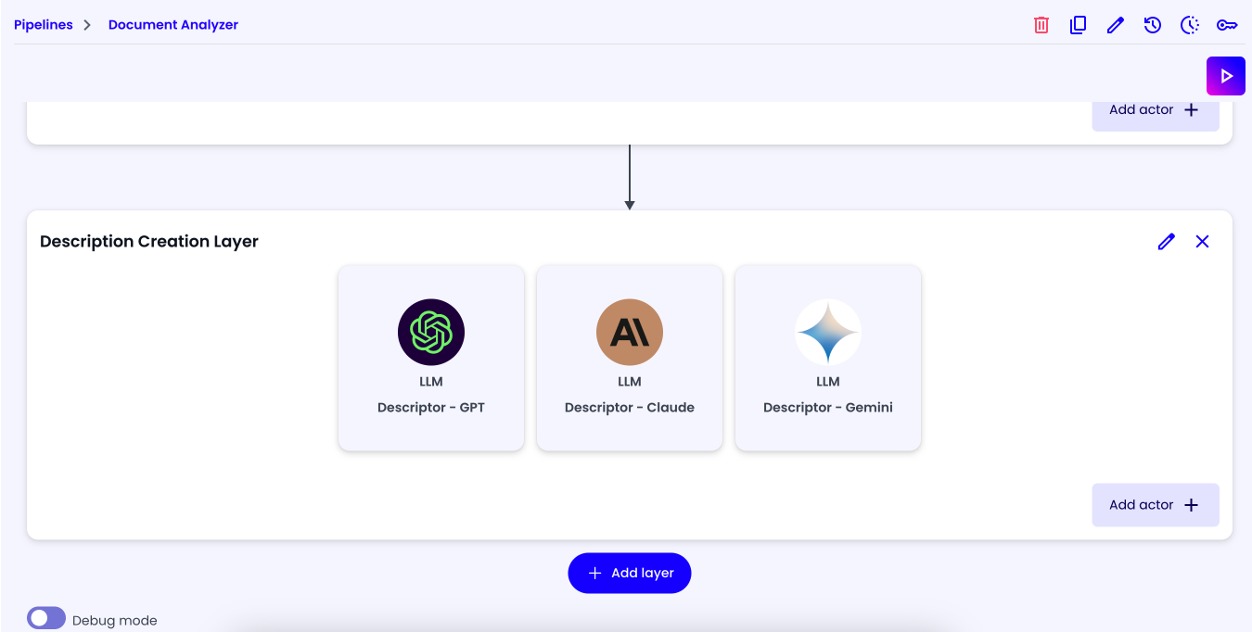Screen dimensions: 1252x632
Task: Open the run history clock icon
Action: tap(1152, 25)
